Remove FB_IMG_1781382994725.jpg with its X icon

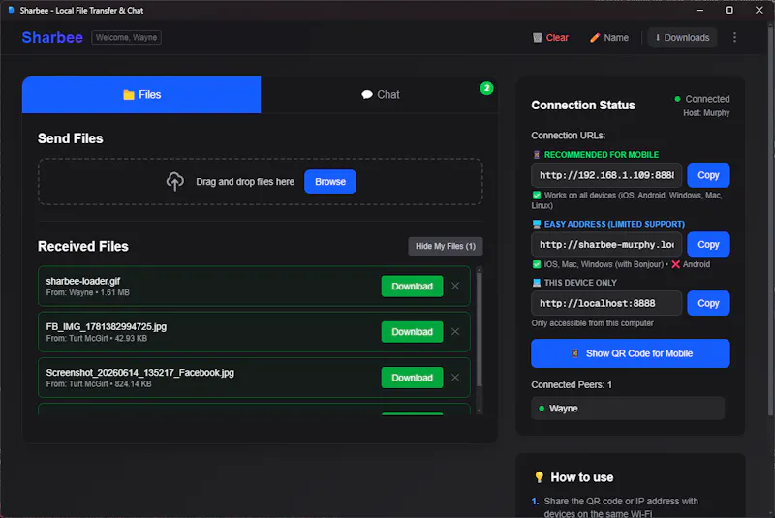(455, 332)
